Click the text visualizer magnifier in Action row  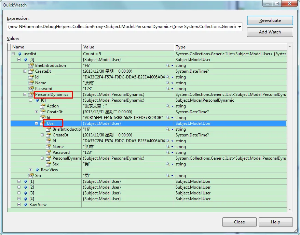[x=168, y=106]
